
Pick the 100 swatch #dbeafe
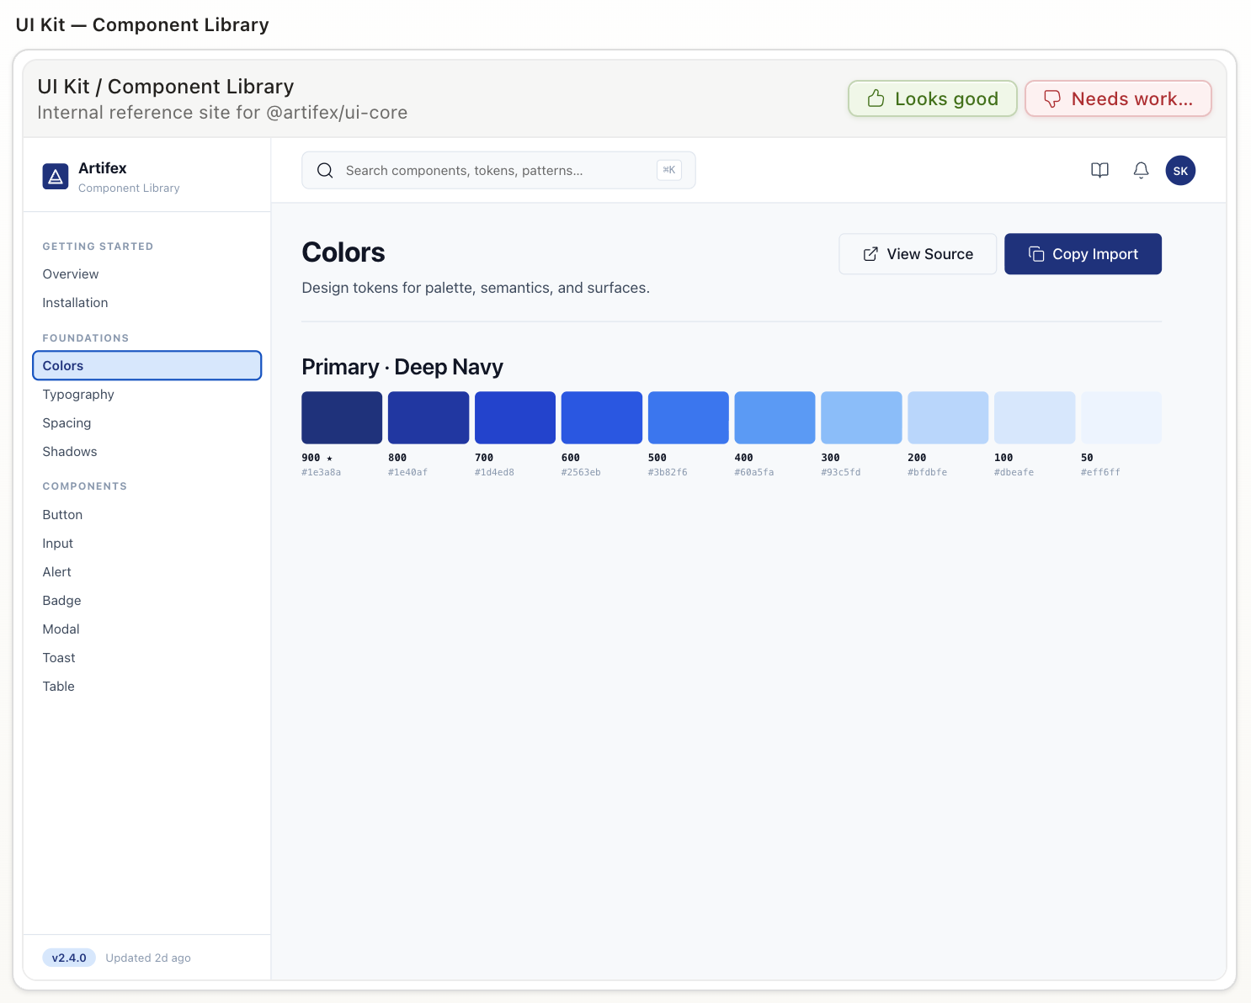point(1035,417)
